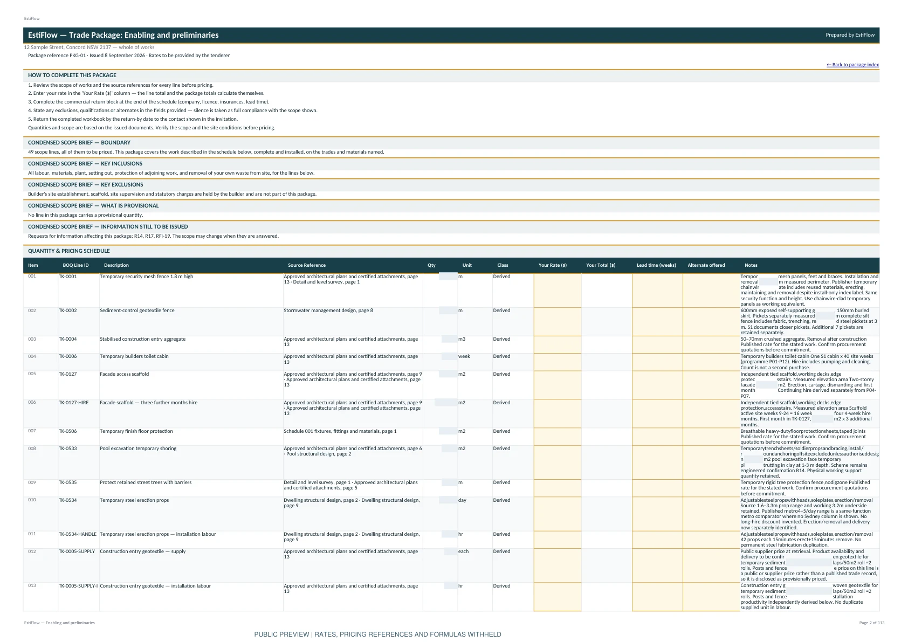Select 'Source Reference' column header
908x642 pixels.
click(307, 265)
